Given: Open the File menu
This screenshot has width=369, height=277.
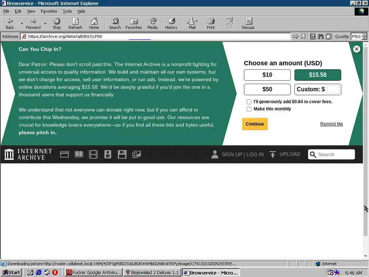Looking at the screenshot, I should pos(6,11).
